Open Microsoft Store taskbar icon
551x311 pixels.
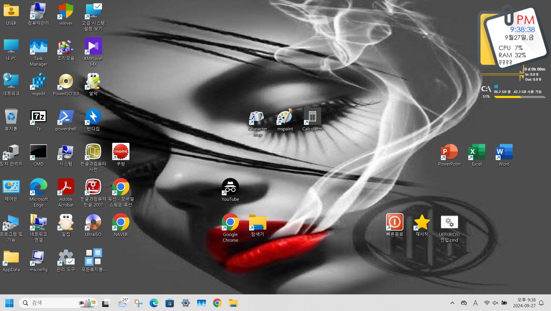[x=170, y=303]
